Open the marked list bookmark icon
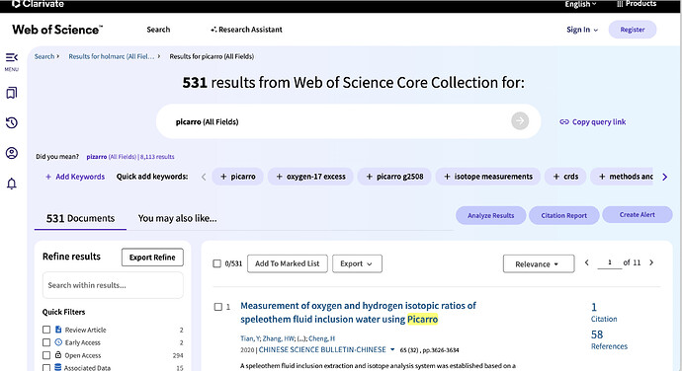 point(11,93)
